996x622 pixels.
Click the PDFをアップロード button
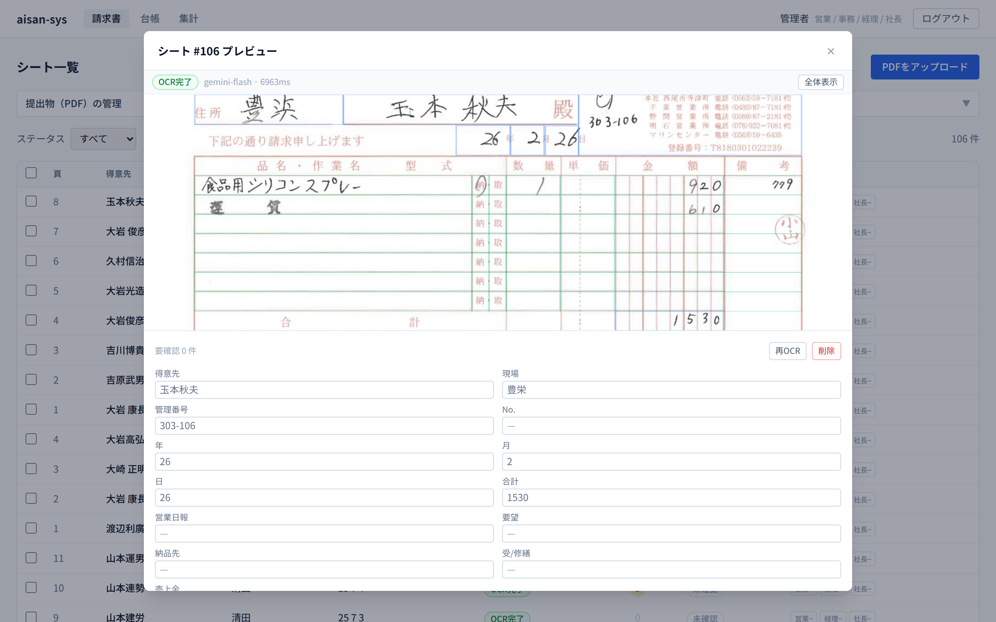924,67
